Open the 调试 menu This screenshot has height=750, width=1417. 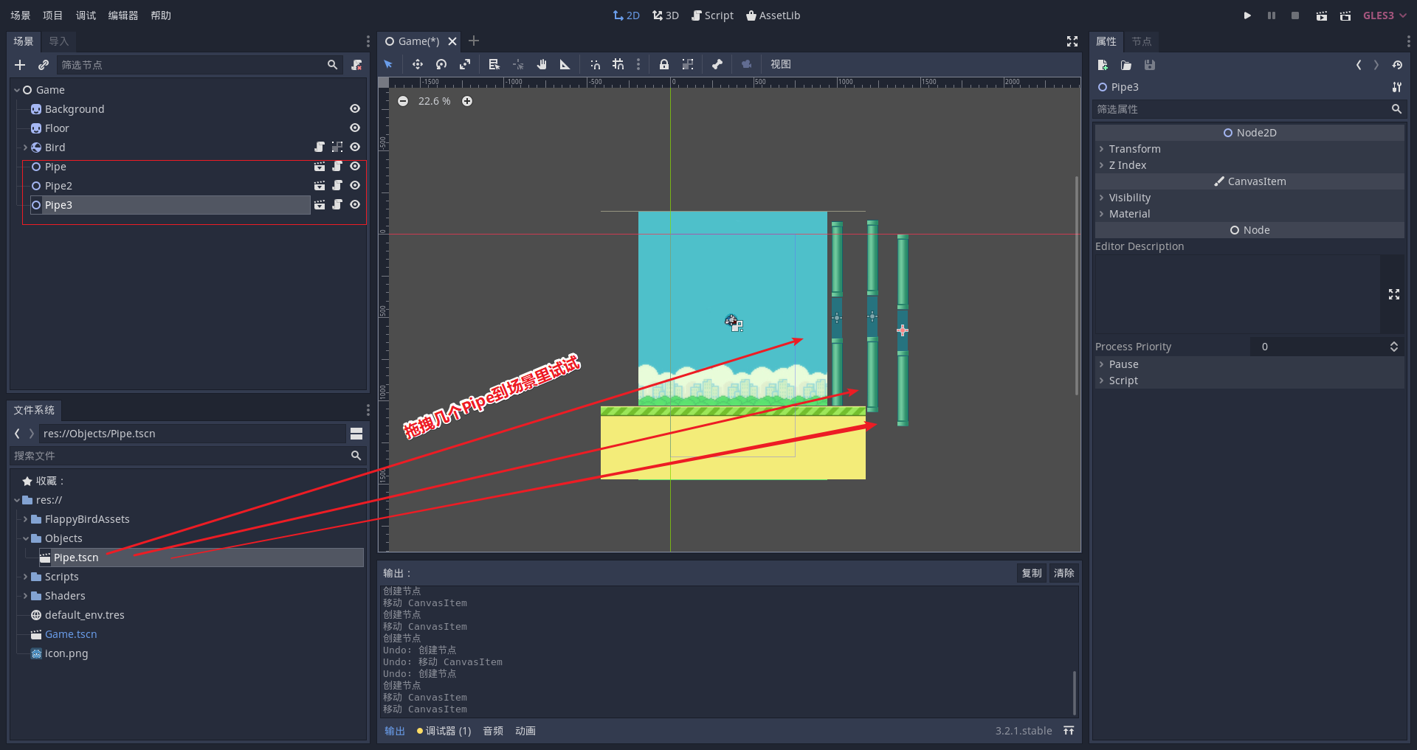(x=86, y=15)
